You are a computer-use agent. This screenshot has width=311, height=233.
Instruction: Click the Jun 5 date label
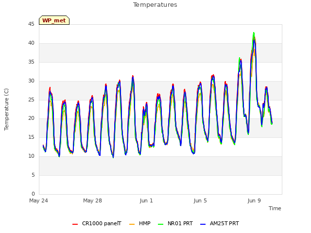(x=200, y=200)
